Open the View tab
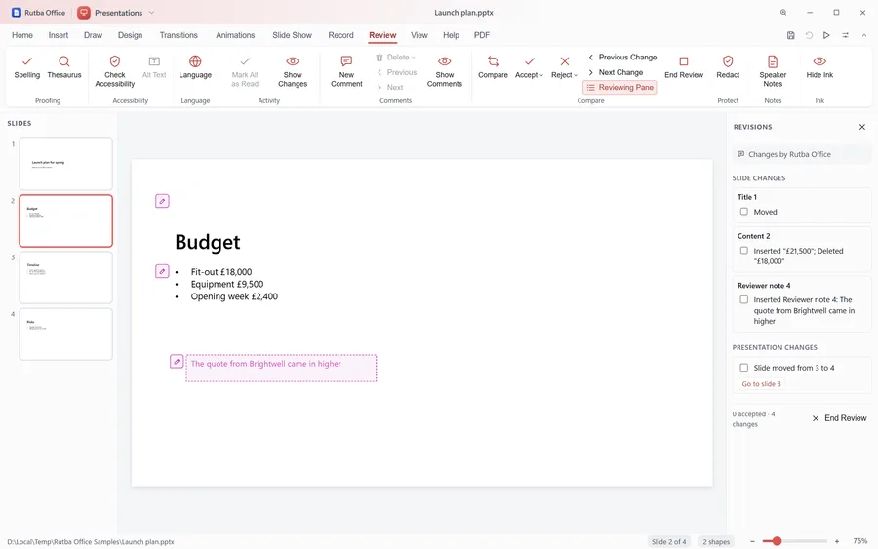This screenshot has width=878, height=549. coord(419,35)
